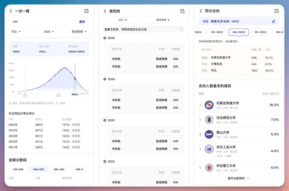Open 华北理工大学 in top universities list

pos(239,168)
